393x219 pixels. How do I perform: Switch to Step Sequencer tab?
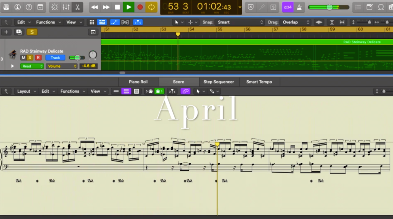(218, 82)
